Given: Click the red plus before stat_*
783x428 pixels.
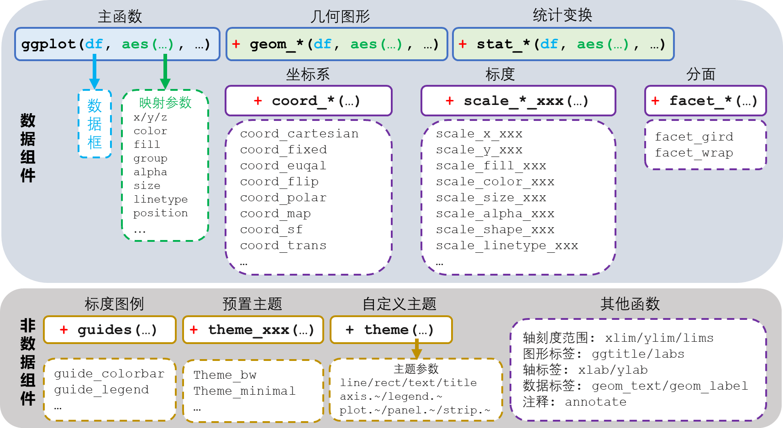Looking at the screenshot, I should 462,44.
